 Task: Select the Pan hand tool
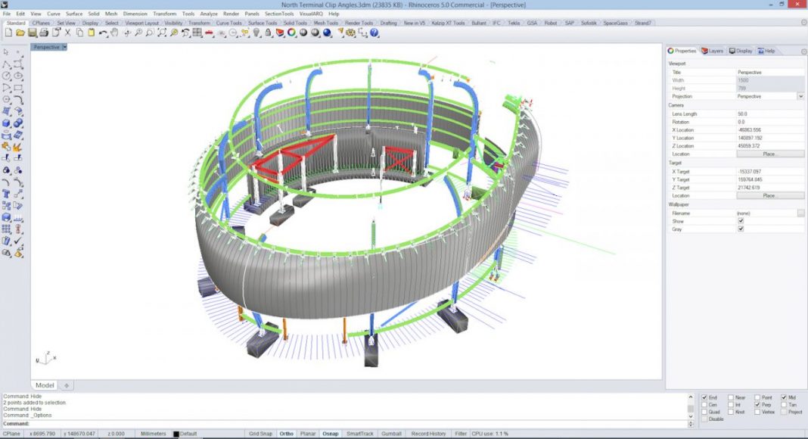(x=114, y=33)
